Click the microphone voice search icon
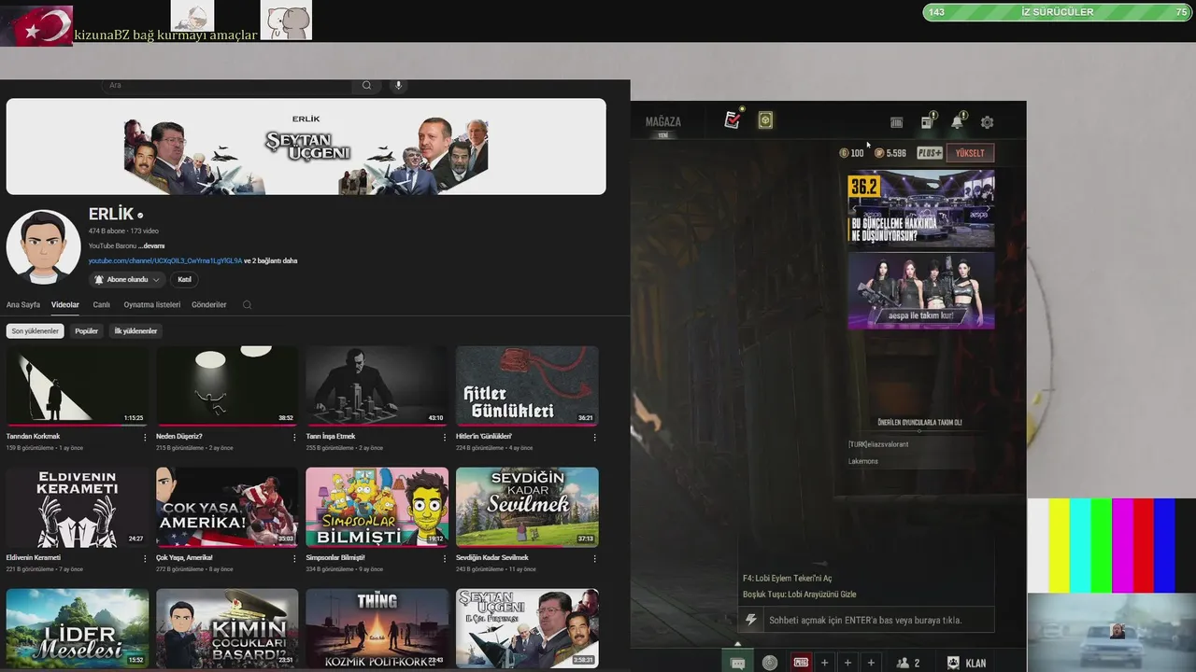Viewport: 1196px width, 672px height. [x=398, y=85]
